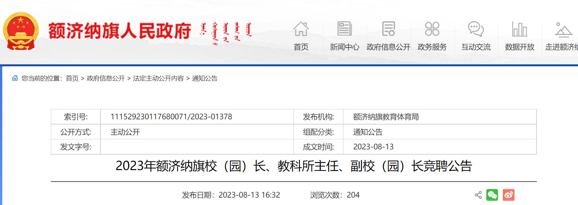Open the 政府信息公开 menu label
578x205 pixels.
(388, 47)
